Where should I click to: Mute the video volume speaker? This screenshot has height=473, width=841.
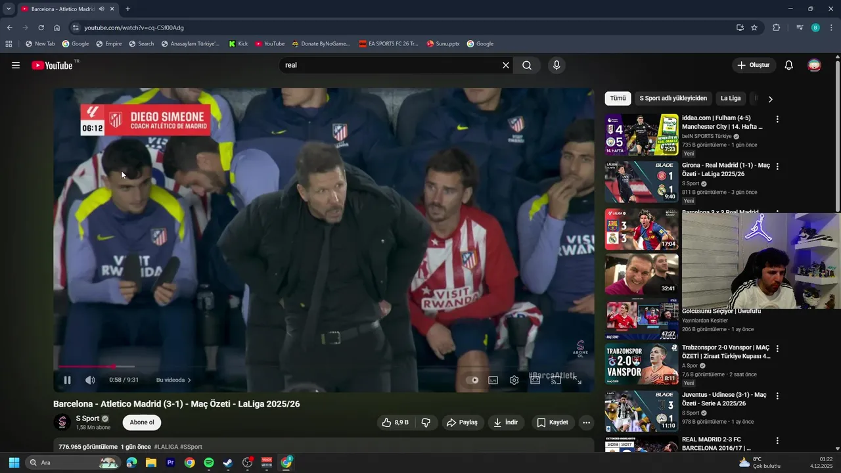[x=90, y=380]
